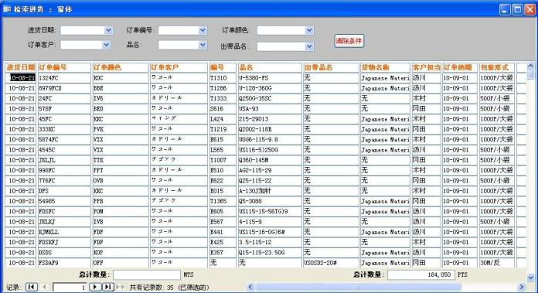
Task: Click the vertical scrollbar up arrow
Action: (x=530, y=66)
